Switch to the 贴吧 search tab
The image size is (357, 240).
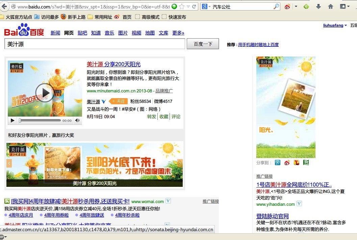tap(82, 33)
